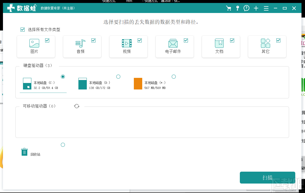Screen dimensions: 305x193
Task: Click the plus icon in title bar
Action: (x=256, y=8)
